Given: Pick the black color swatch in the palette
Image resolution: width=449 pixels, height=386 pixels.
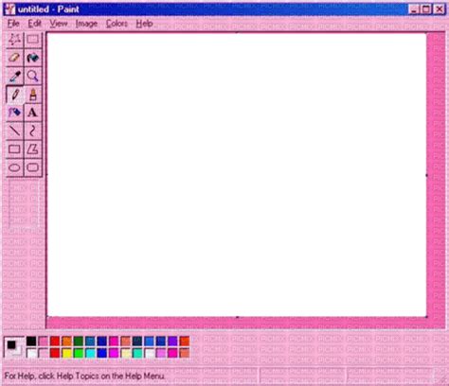Looking at the screenshot, I should [31, 341].
